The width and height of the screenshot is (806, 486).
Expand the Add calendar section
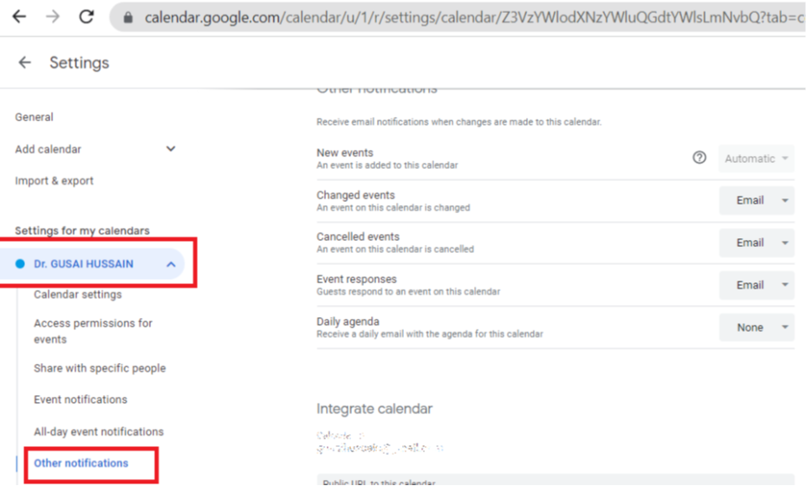tap(171, 149)
